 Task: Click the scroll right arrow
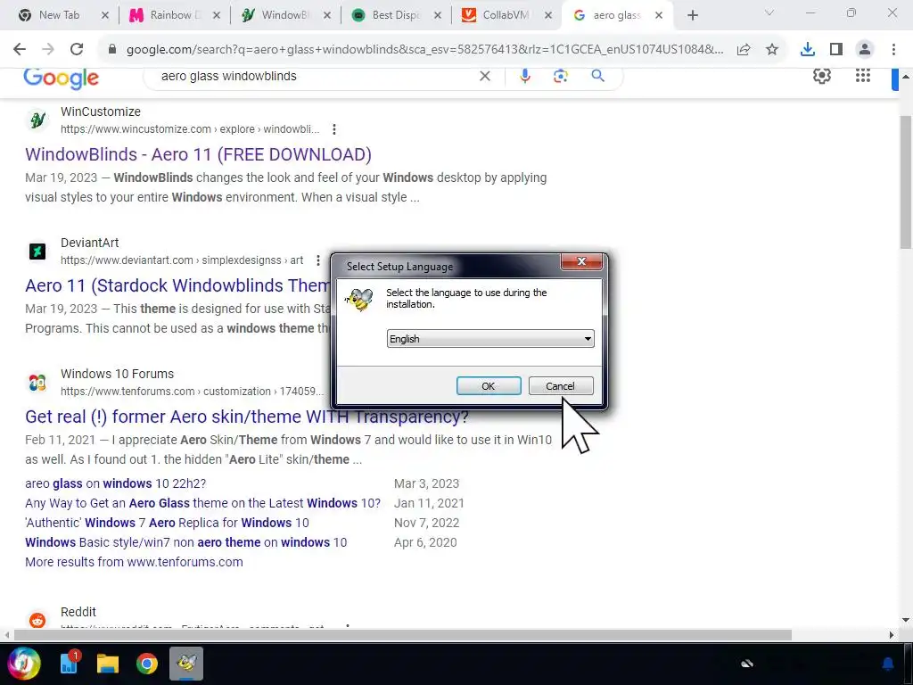click(x=892, y=635)
